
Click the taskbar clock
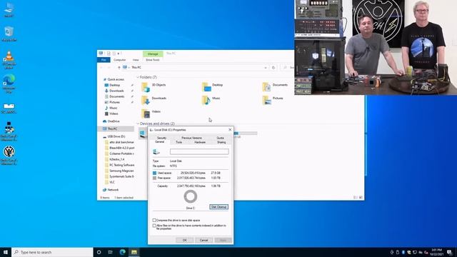[x=436, y=252]
